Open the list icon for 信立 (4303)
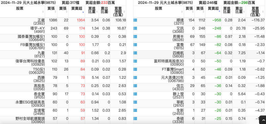 point(135,86)
